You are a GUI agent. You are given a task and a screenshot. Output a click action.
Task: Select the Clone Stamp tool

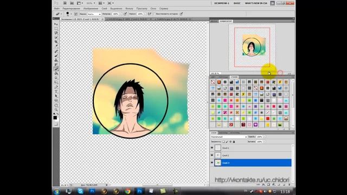[56, 60]
